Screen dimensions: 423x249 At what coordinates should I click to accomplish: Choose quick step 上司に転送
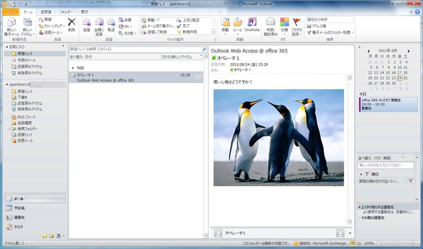coord(188,20)
